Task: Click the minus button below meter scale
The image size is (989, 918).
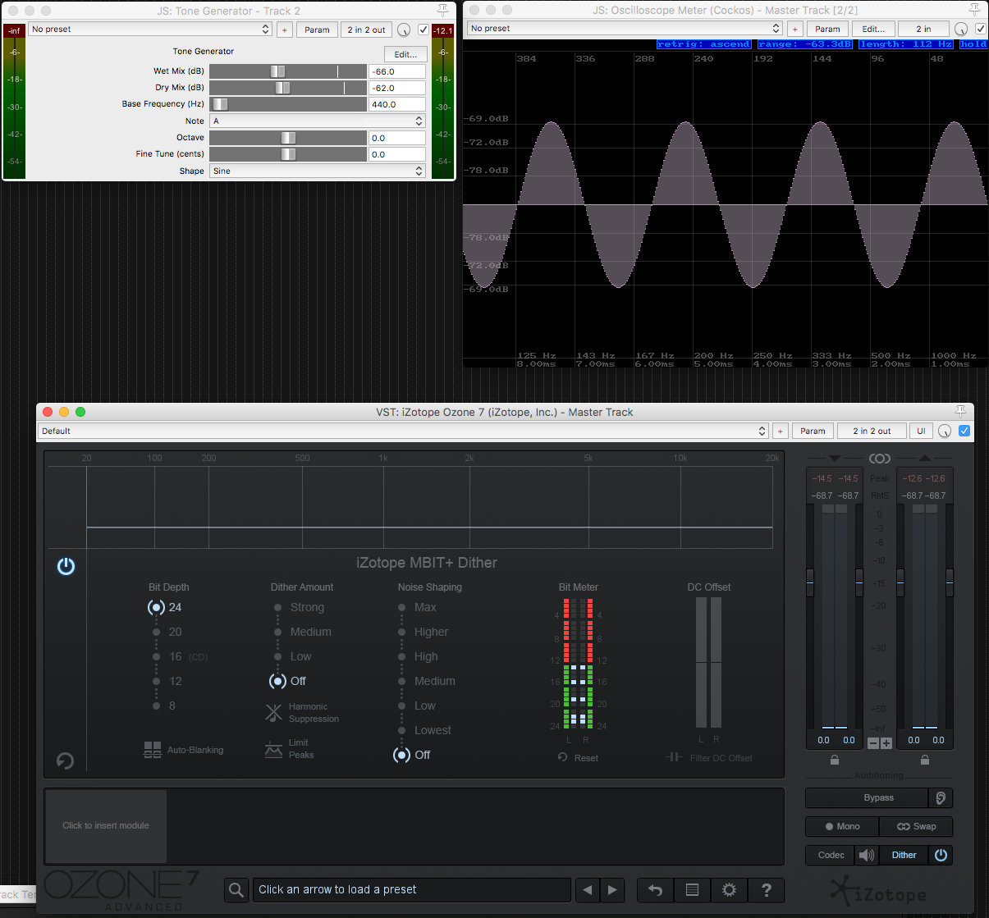Action: (873, 743)
